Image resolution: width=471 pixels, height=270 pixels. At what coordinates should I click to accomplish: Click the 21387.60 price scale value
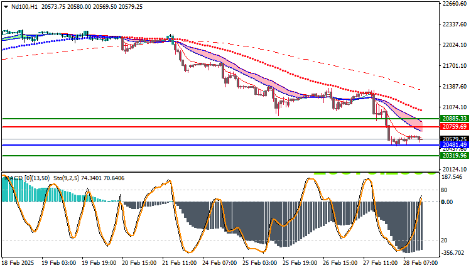click(x=455, y=87)
